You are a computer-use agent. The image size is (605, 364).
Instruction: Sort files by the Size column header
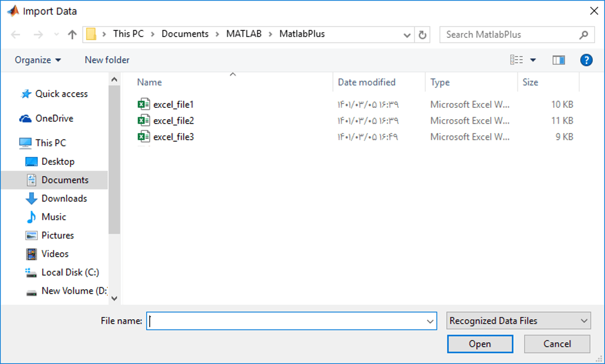point(531,82)
